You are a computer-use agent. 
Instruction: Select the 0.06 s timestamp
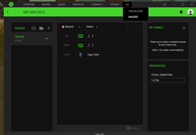67,45
